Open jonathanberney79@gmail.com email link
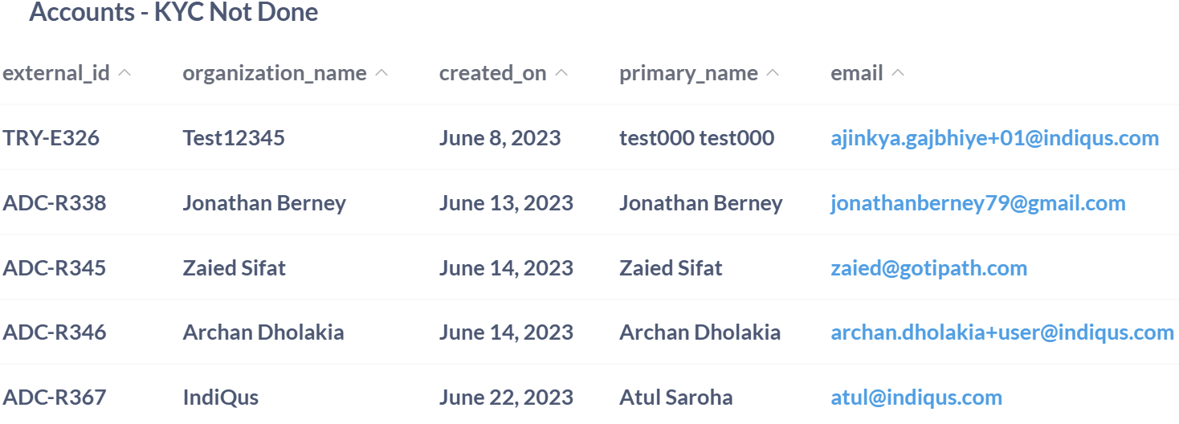 click(x=977, y=203)
